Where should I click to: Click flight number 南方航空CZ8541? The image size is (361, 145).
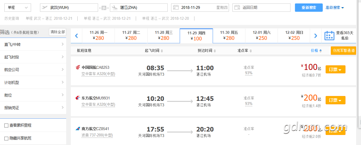click(95, 129)
